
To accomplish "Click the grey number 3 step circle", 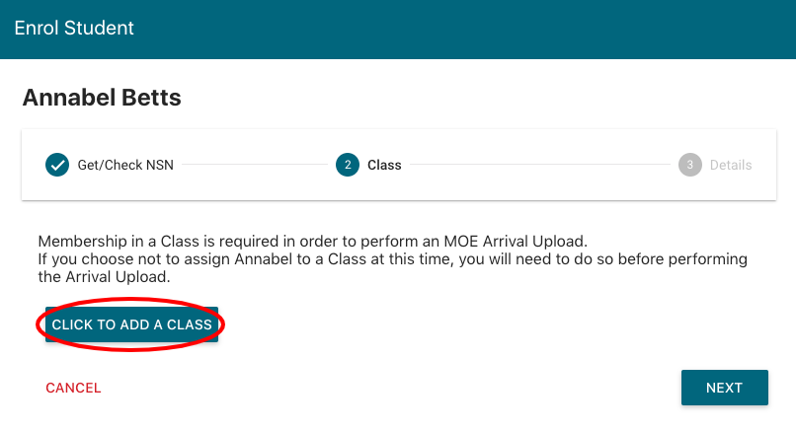I will click(689, 165).
